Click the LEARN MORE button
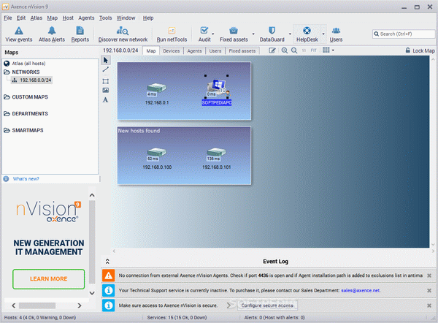 [49, 279]
